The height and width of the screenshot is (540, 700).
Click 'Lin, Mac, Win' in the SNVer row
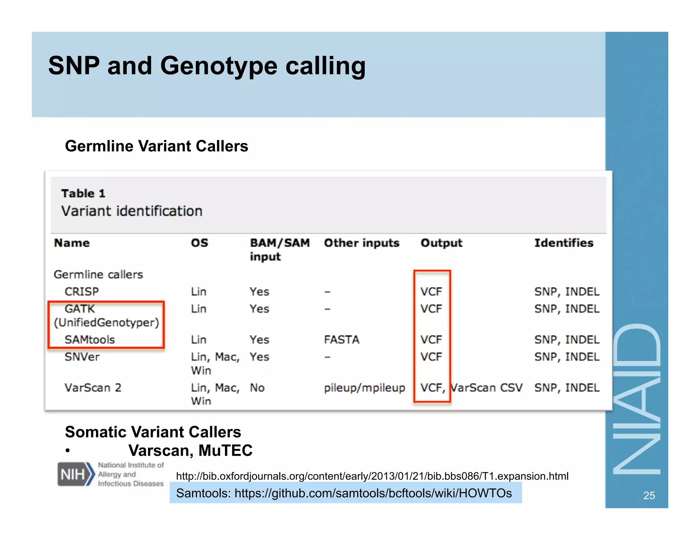[x=215, y=364]
